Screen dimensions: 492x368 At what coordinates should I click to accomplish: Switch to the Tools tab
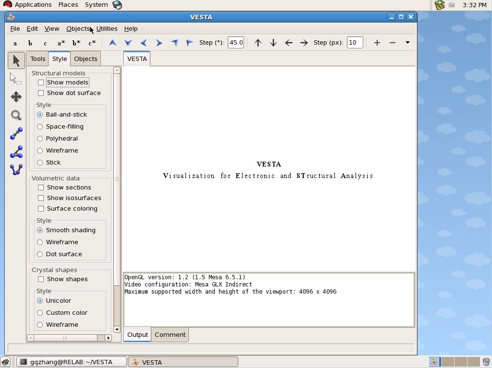(37, 59)
